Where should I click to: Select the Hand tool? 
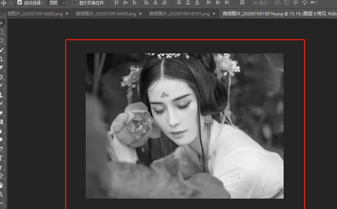(x=1, y=185)
